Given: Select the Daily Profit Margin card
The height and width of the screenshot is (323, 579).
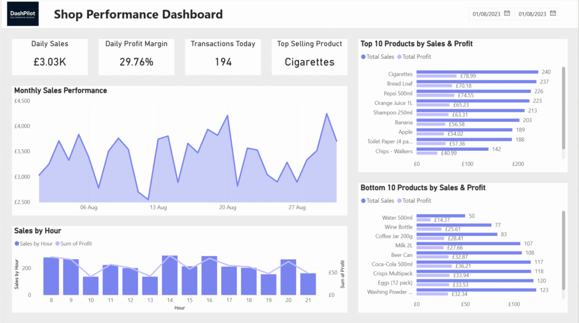Looking at the screenshot, I should point(136,56).
